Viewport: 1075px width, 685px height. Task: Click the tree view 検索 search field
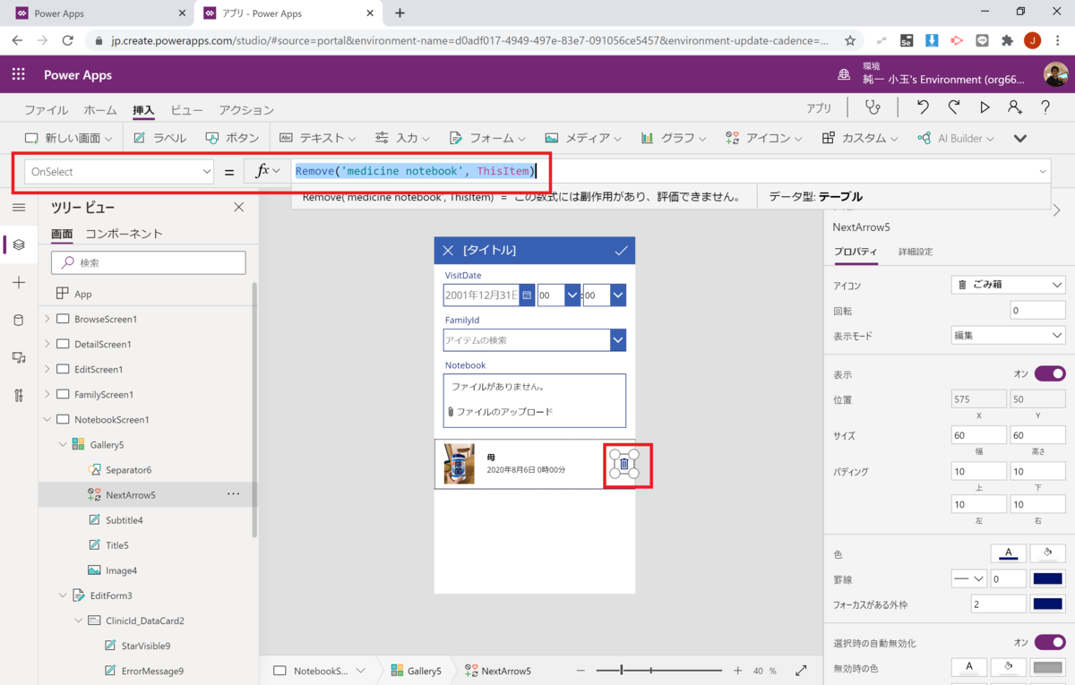149,262
